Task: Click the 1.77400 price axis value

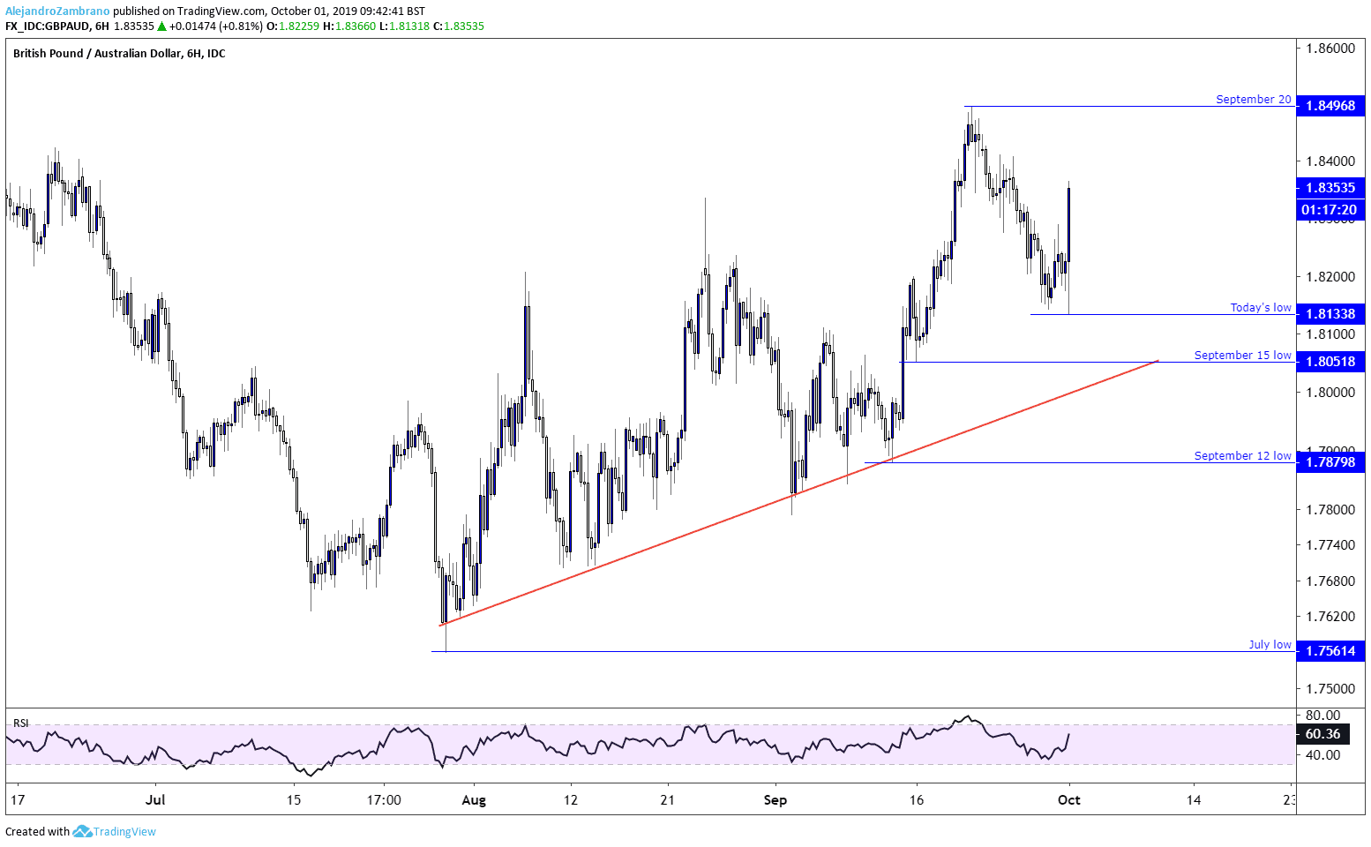Action: click(1330, 545)
